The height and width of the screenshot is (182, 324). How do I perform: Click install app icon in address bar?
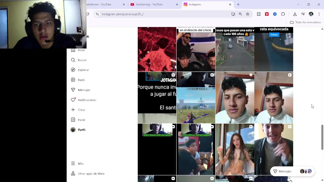pyautogui.click(x=233, y=14)
